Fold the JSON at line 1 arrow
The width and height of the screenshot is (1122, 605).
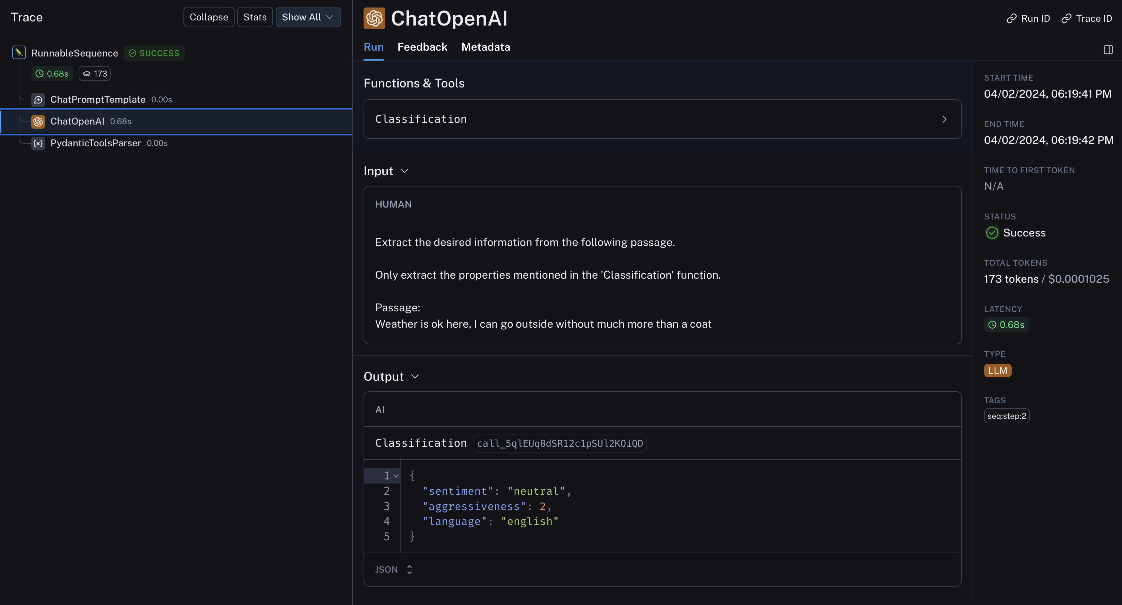click(x=396, y=476)
